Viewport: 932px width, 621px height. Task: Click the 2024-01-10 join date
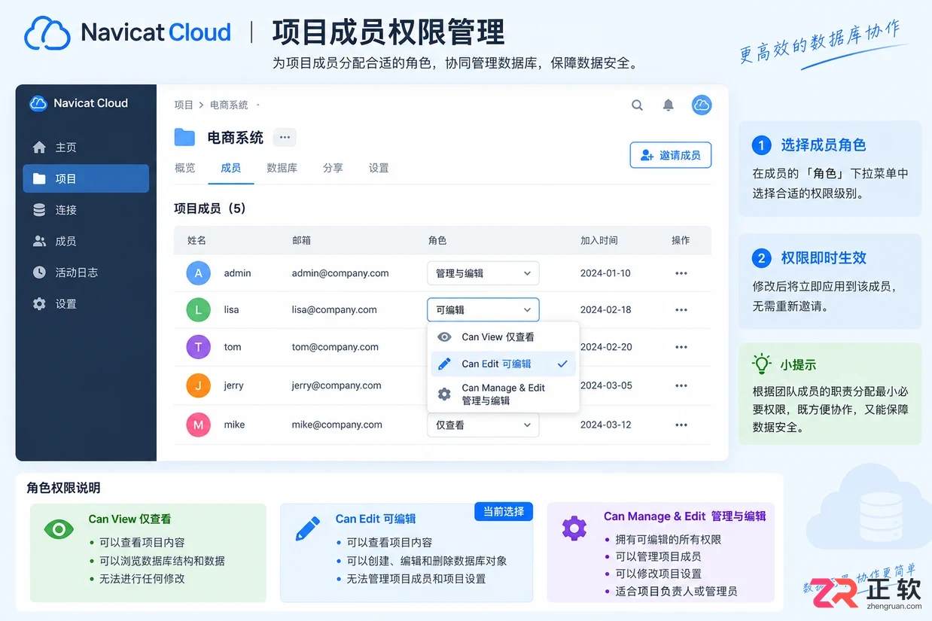(x=605, y=273)
